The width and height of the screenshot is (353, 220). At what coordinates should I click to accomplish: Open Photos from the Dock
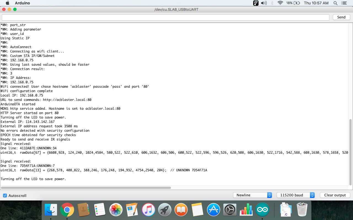(x=116, y=210)
